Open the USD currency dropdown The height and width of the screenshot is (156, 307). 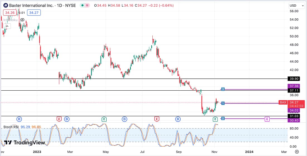tap(297, 6)
